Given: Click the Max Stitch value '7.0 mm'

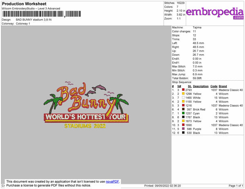Looking at the screenshot, I should coord(198,66).
